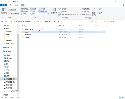The width and height of the screenshot is (125, 99).
Task: Select 本地磁盘 (D:) in sidebar
Action: (x=10, y=82)
